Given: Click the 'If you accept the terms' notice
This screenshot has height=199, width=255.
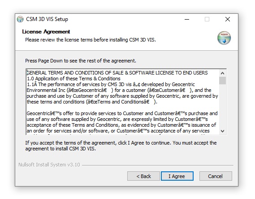Looking at the screenshot, I should coord(121,146).
